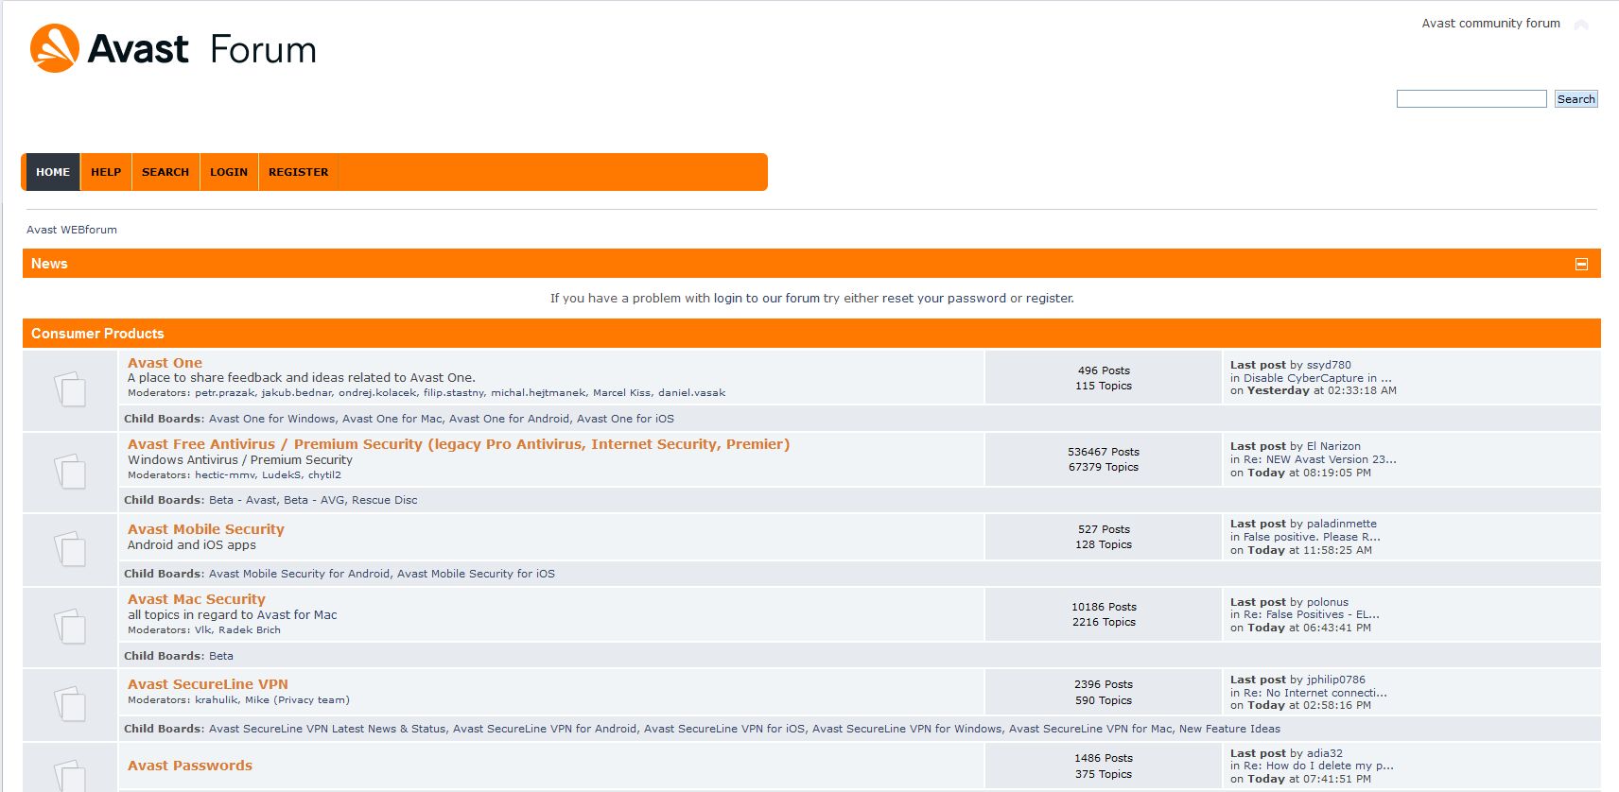View last poster ssyd780's profile
1619x792 pixels.
1329,365
